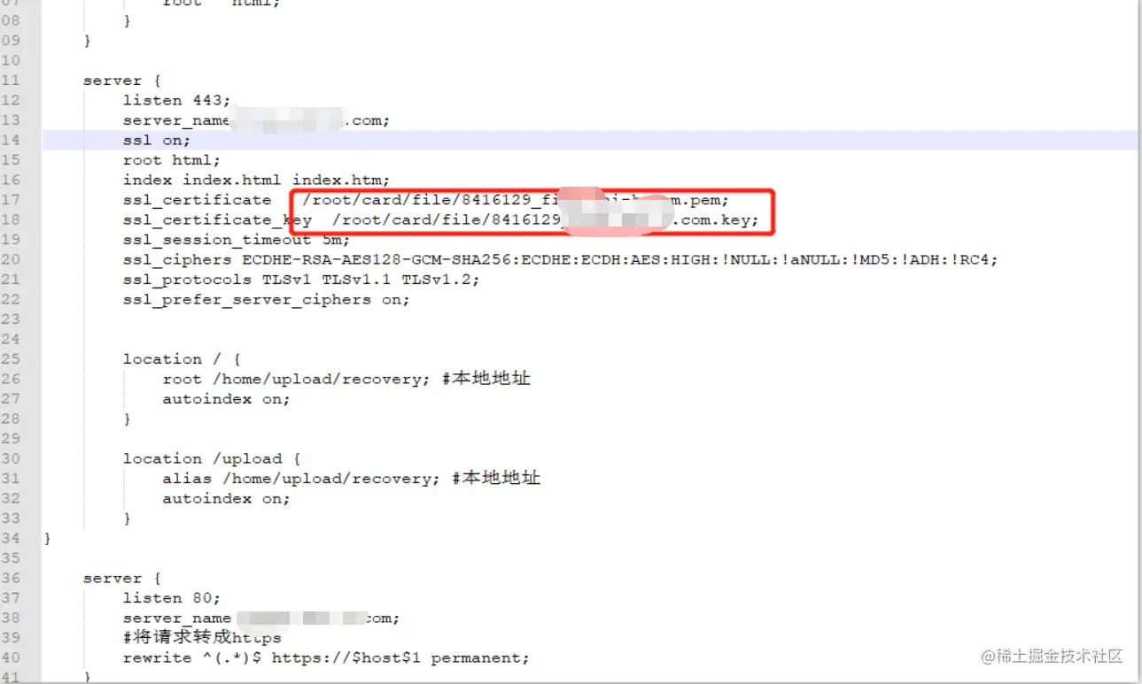The height and width of the screenshot is (684, 1142).
Task: Click 'server {' on line 11
Action: tap(123, 81)
